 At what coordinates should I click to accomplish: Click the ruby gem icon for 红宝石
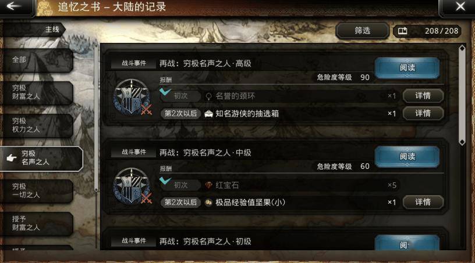click(208, 185)
